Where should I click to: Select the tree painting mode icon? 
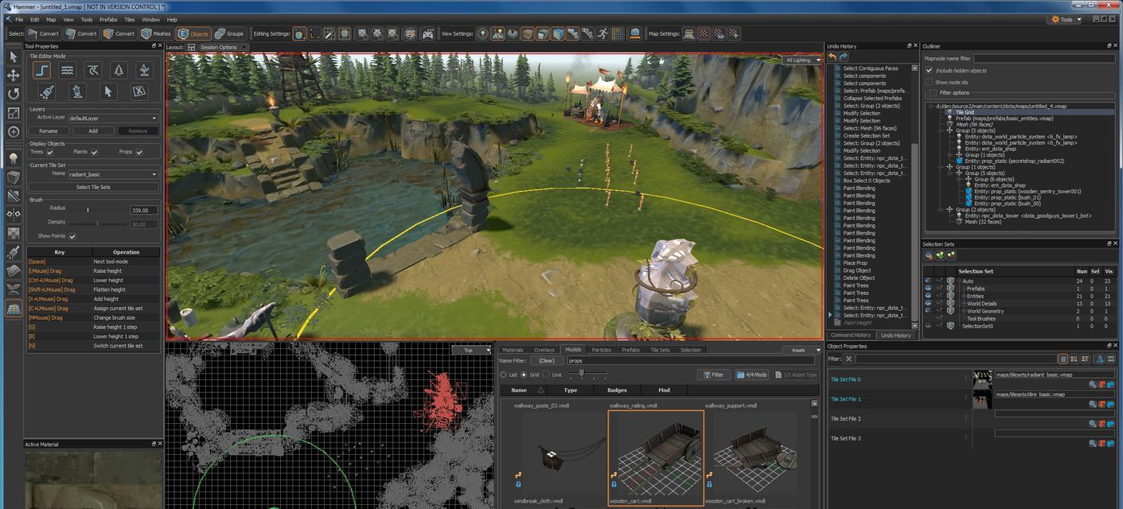[119, 71]
